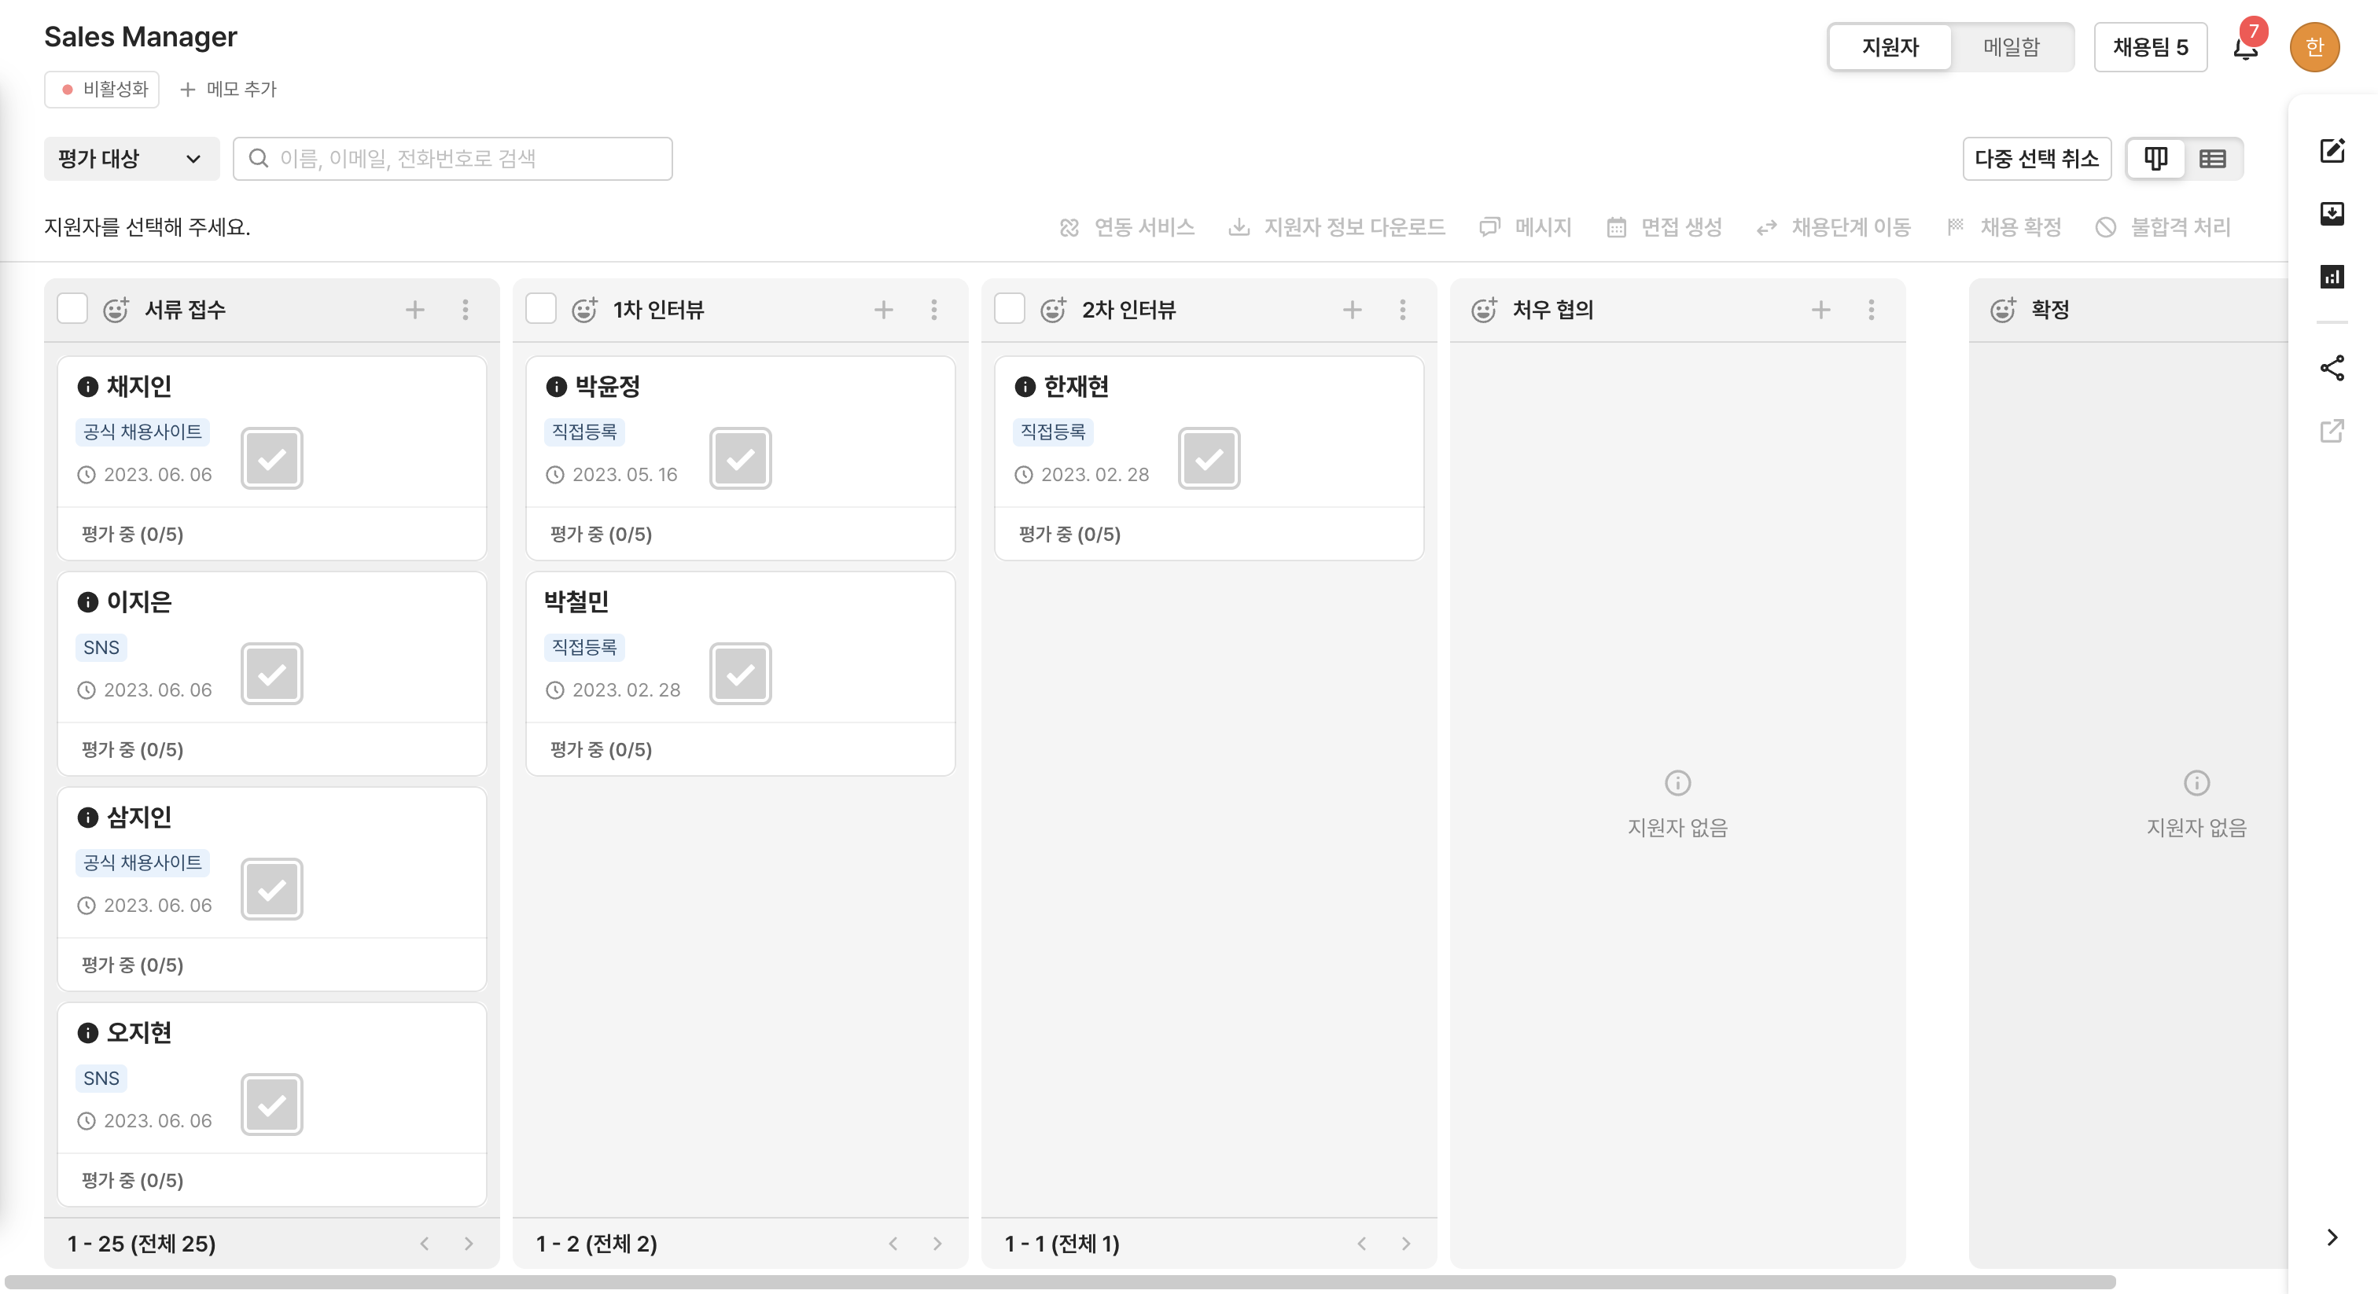Go to previous page in 1차 인터뷰 column
Image resolution: width=2378 pixels, height=1294 pixels.
(893, 1243)
